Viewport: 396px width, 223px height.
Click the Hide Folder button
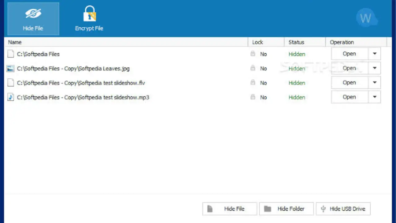286,209
